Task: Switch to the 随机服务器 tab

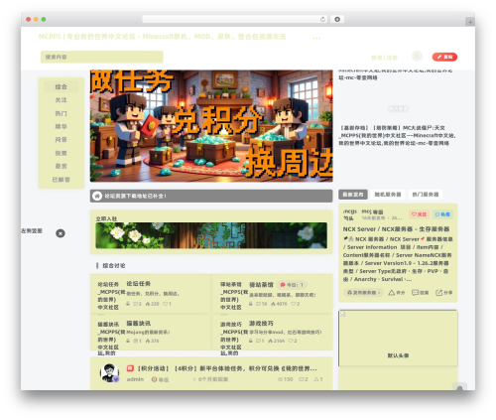Action: tap(388, 195)
